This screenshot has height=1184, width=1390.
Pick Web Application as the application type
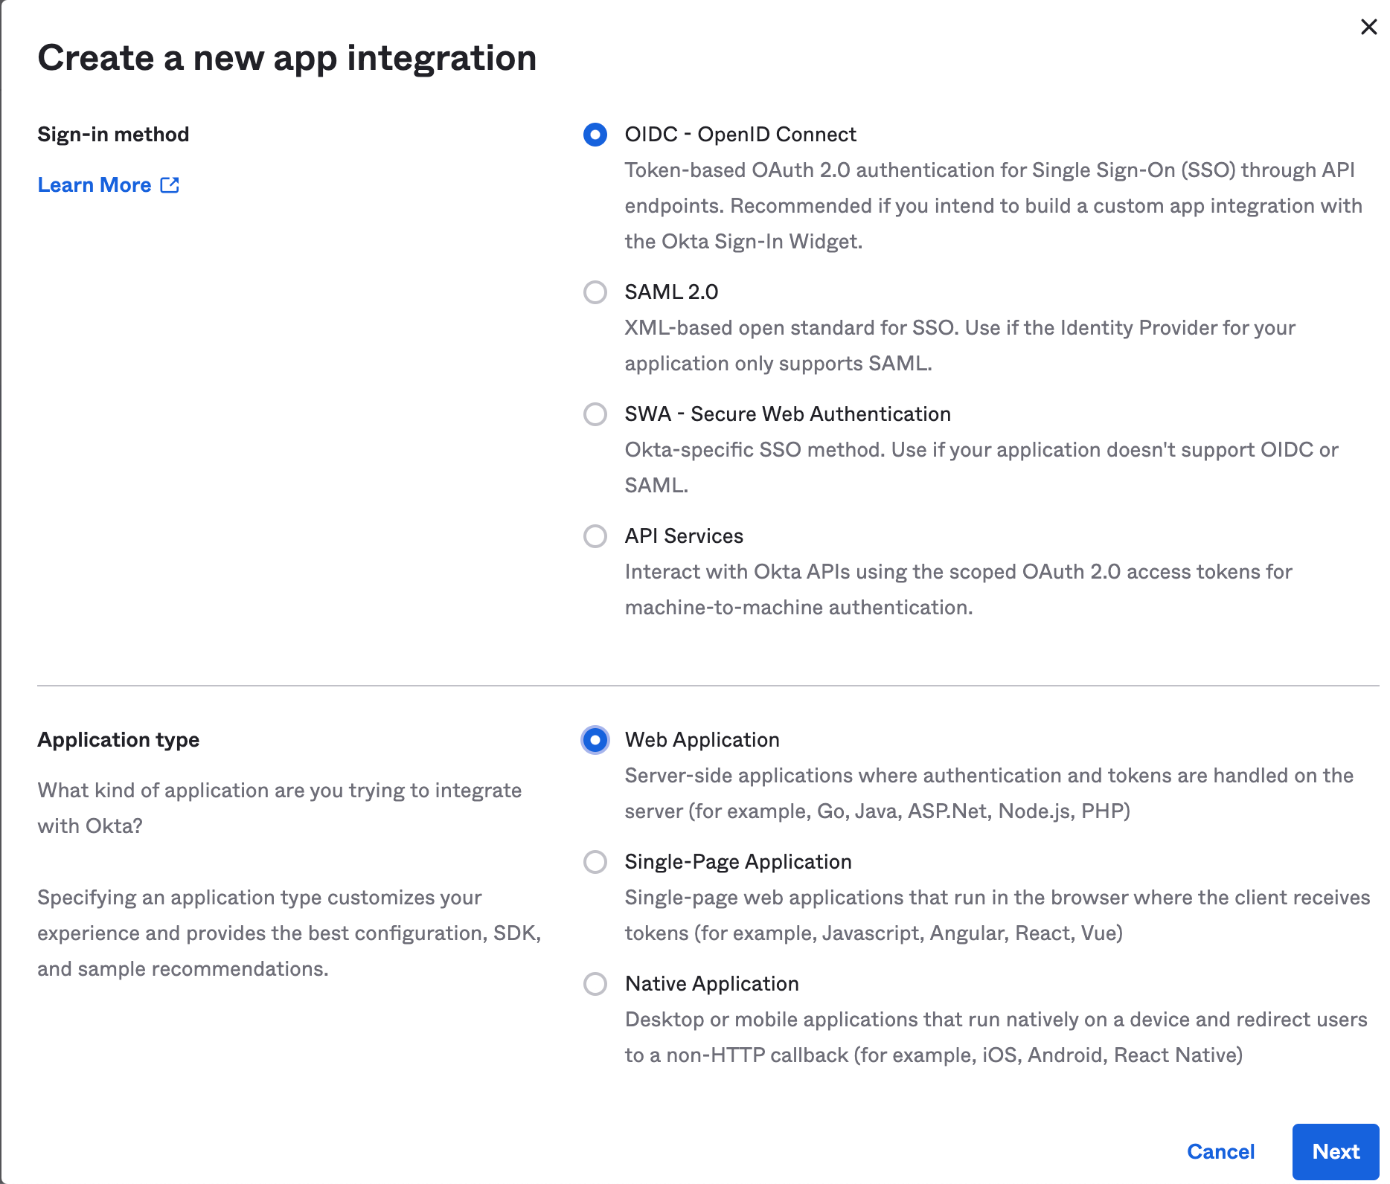click(x=595, y=741)
